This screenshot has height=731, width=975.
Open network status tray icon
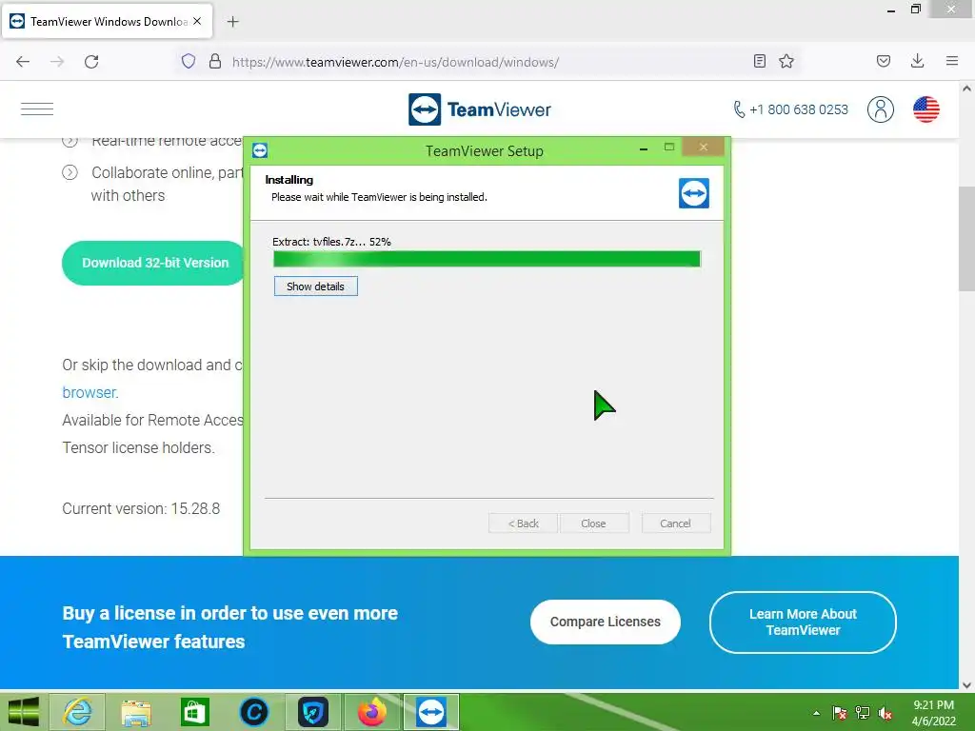tap(863, 713)
